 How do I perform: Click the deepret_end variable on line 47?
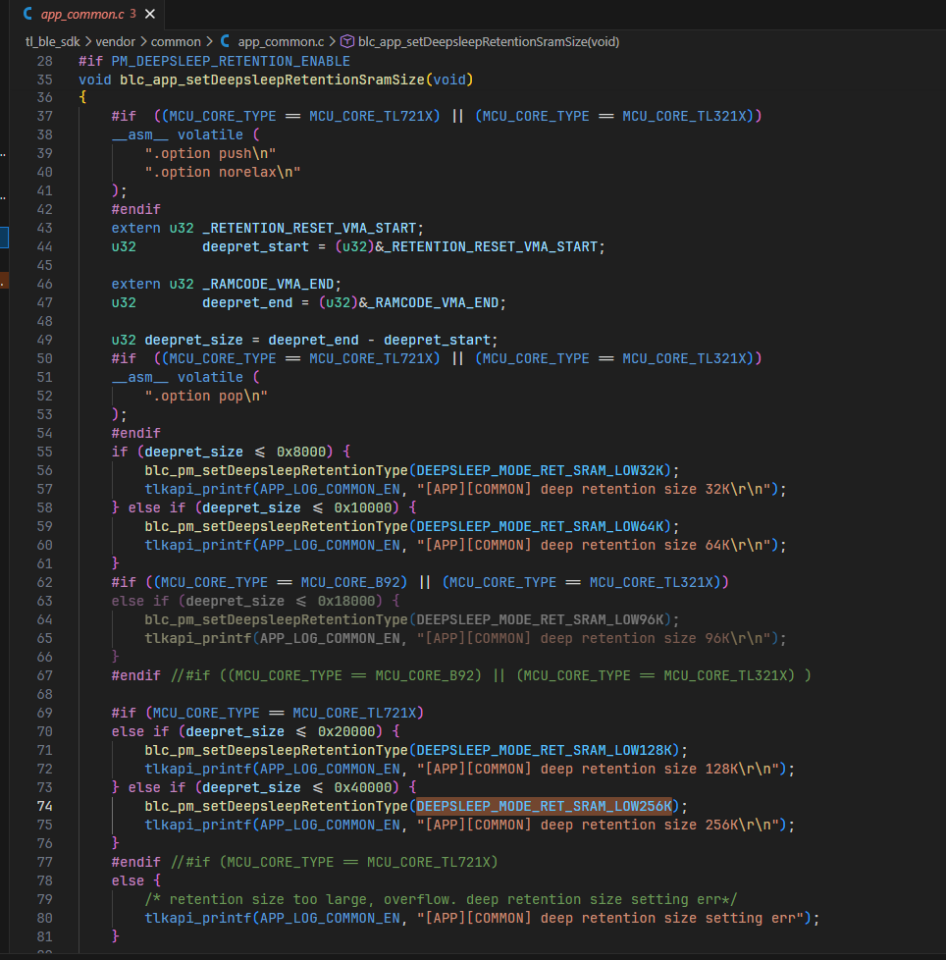[x=247, y=302]
